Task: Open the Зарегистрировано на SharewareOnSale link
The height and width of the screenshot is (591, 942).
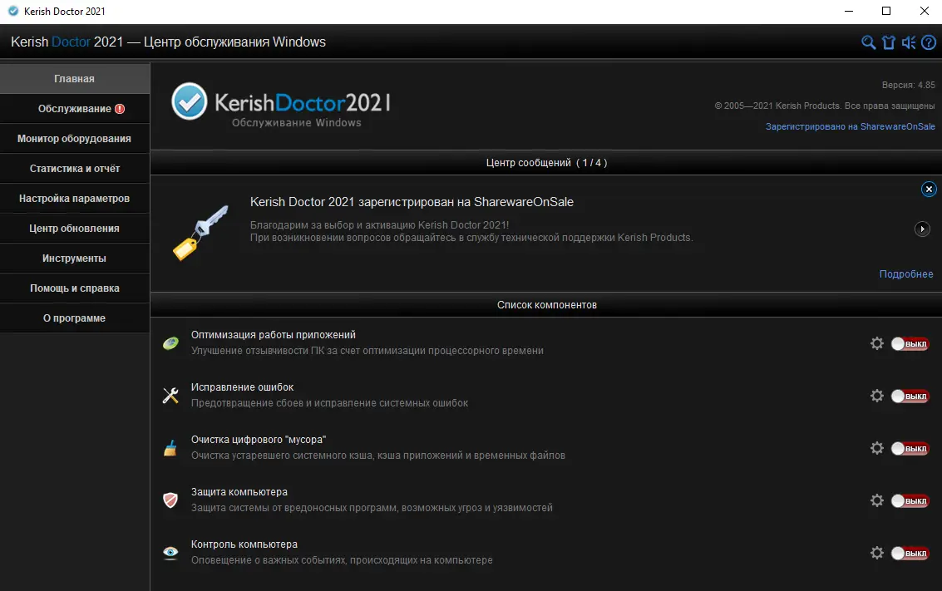Action: pyautogui.click(x=850, y=126)
